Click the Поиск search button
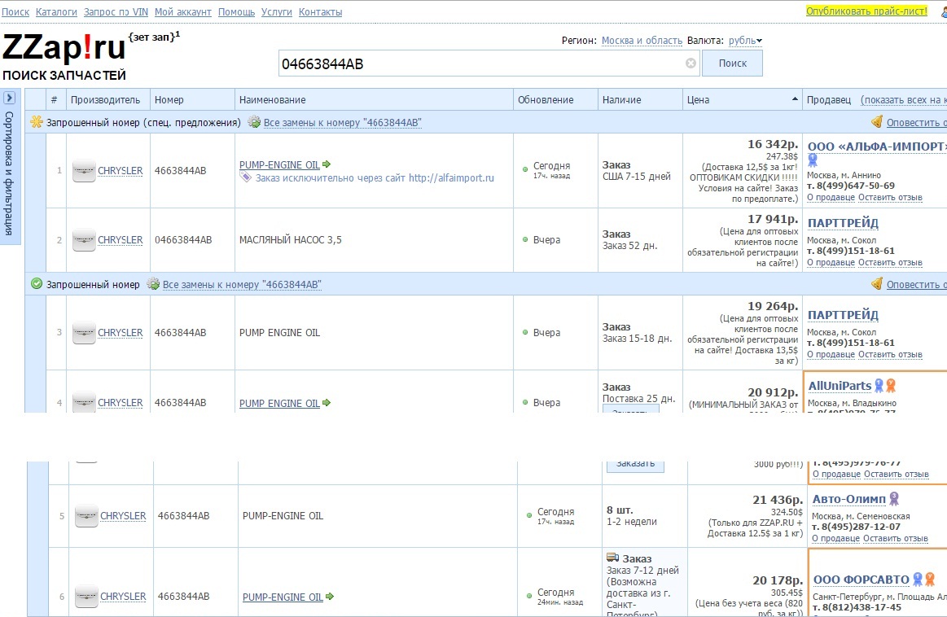Screen dimensions: 947x617 pyautogui.click(x=733, y=63)
